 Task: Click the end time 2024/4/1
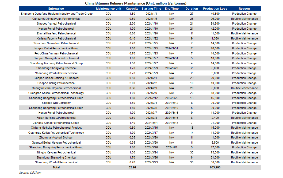(x=172, y=147)
